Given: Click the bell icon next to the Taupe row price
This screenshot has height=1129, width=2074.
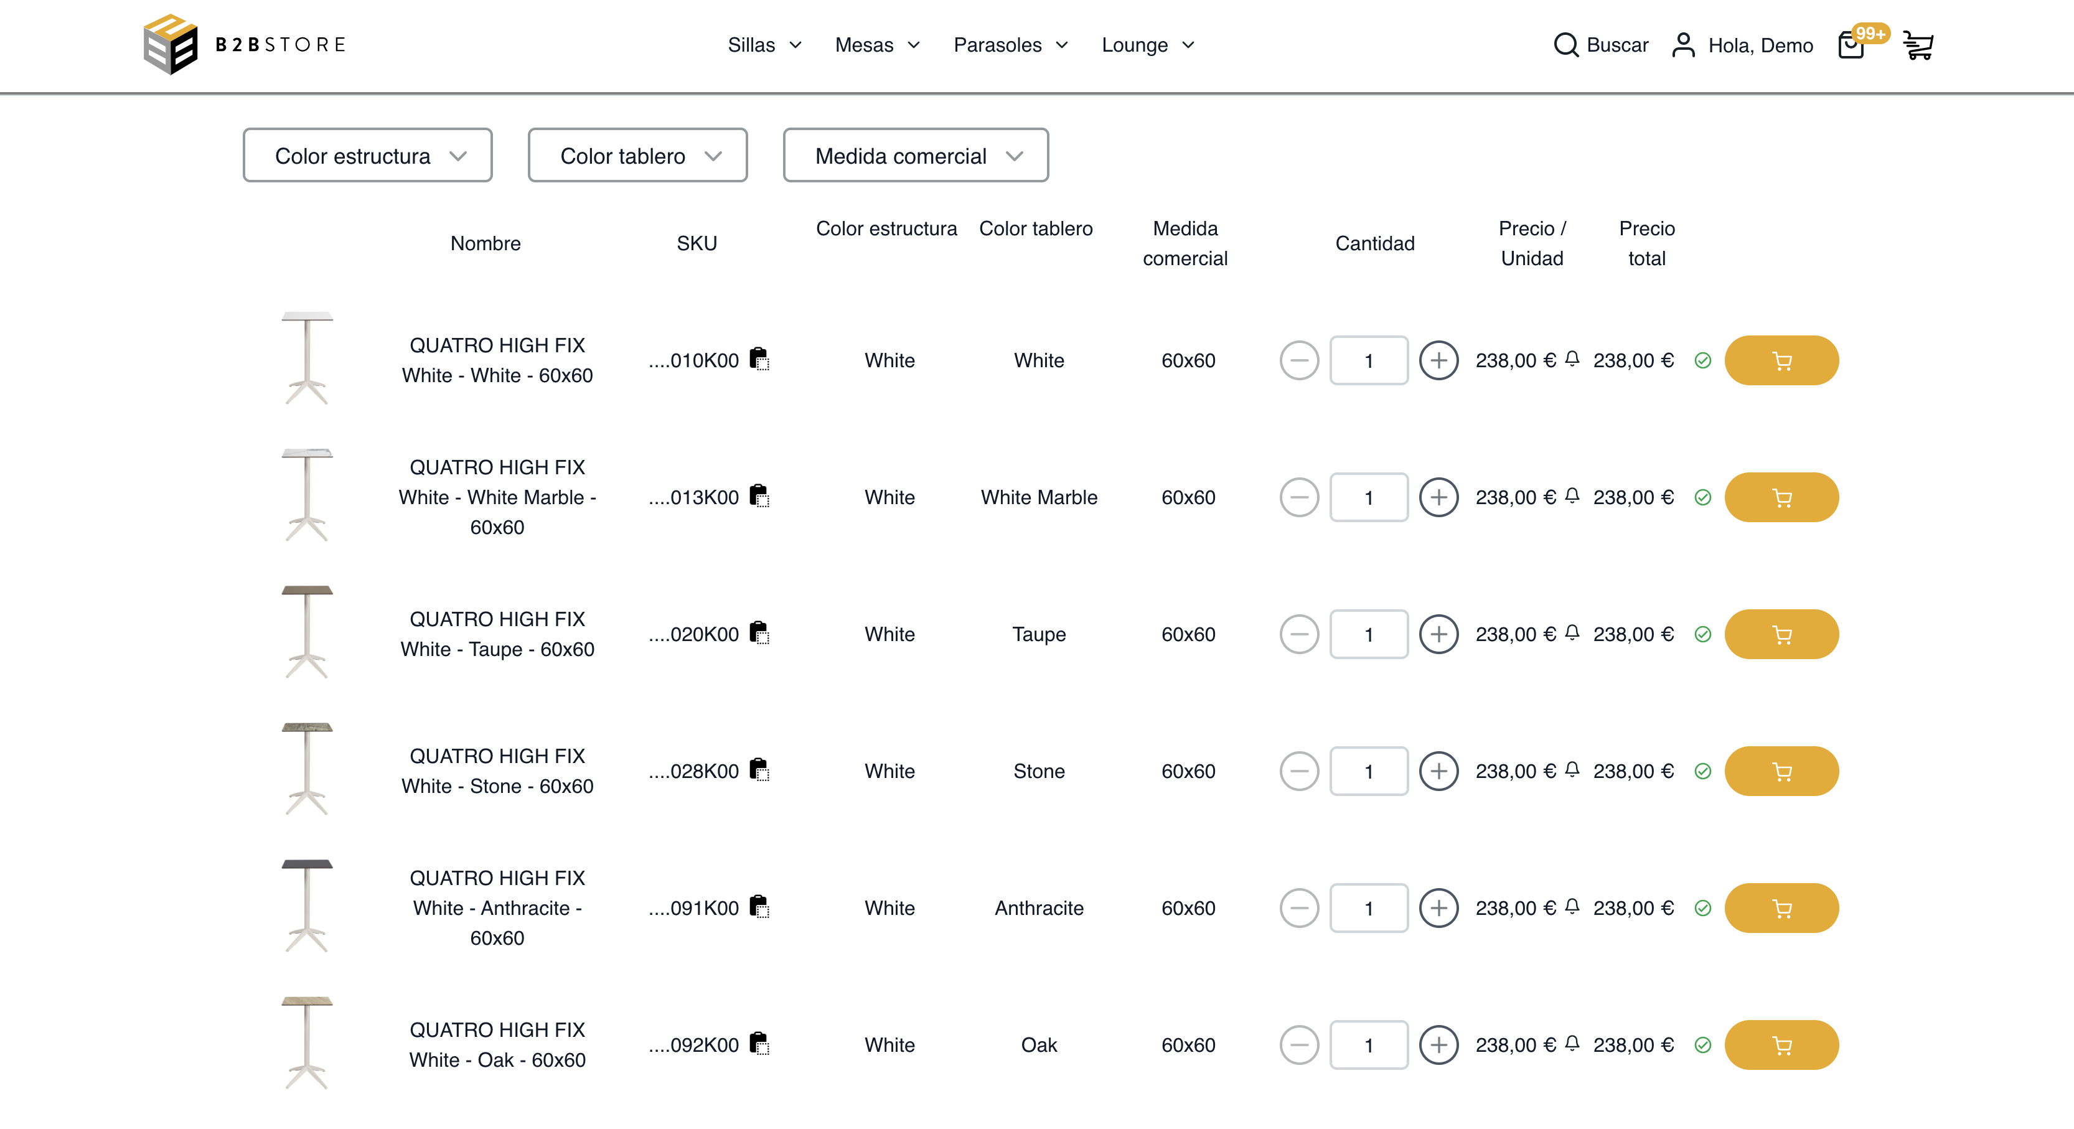Looking at the screenshot, I should click(x=1572, y=634).
